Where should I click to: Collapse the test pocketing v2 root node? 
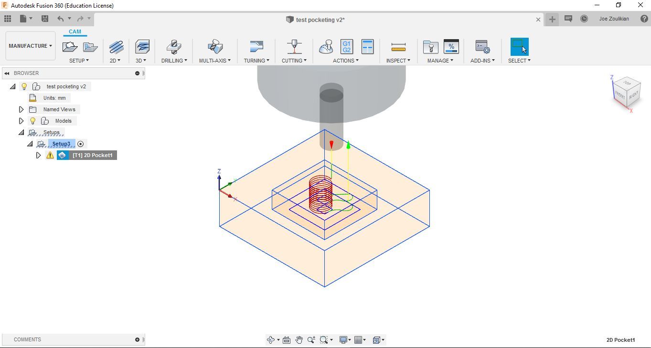pos(13,86)
